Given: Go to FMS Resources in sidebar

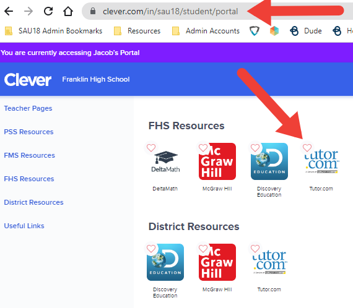Looking at the screenshot, I should click(x=30, y=155).
